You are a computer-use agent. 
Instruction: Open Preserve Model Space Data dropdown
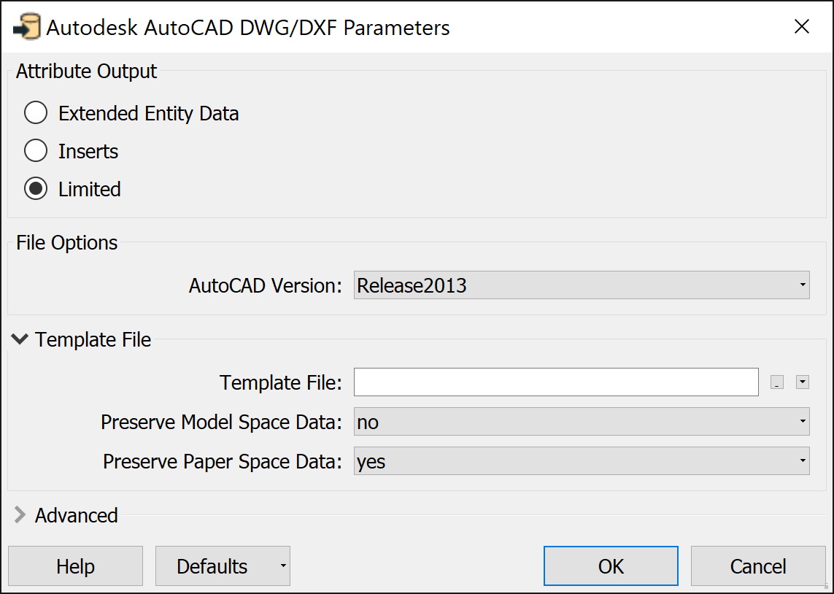pyautogui.click(x=582, y=422)
